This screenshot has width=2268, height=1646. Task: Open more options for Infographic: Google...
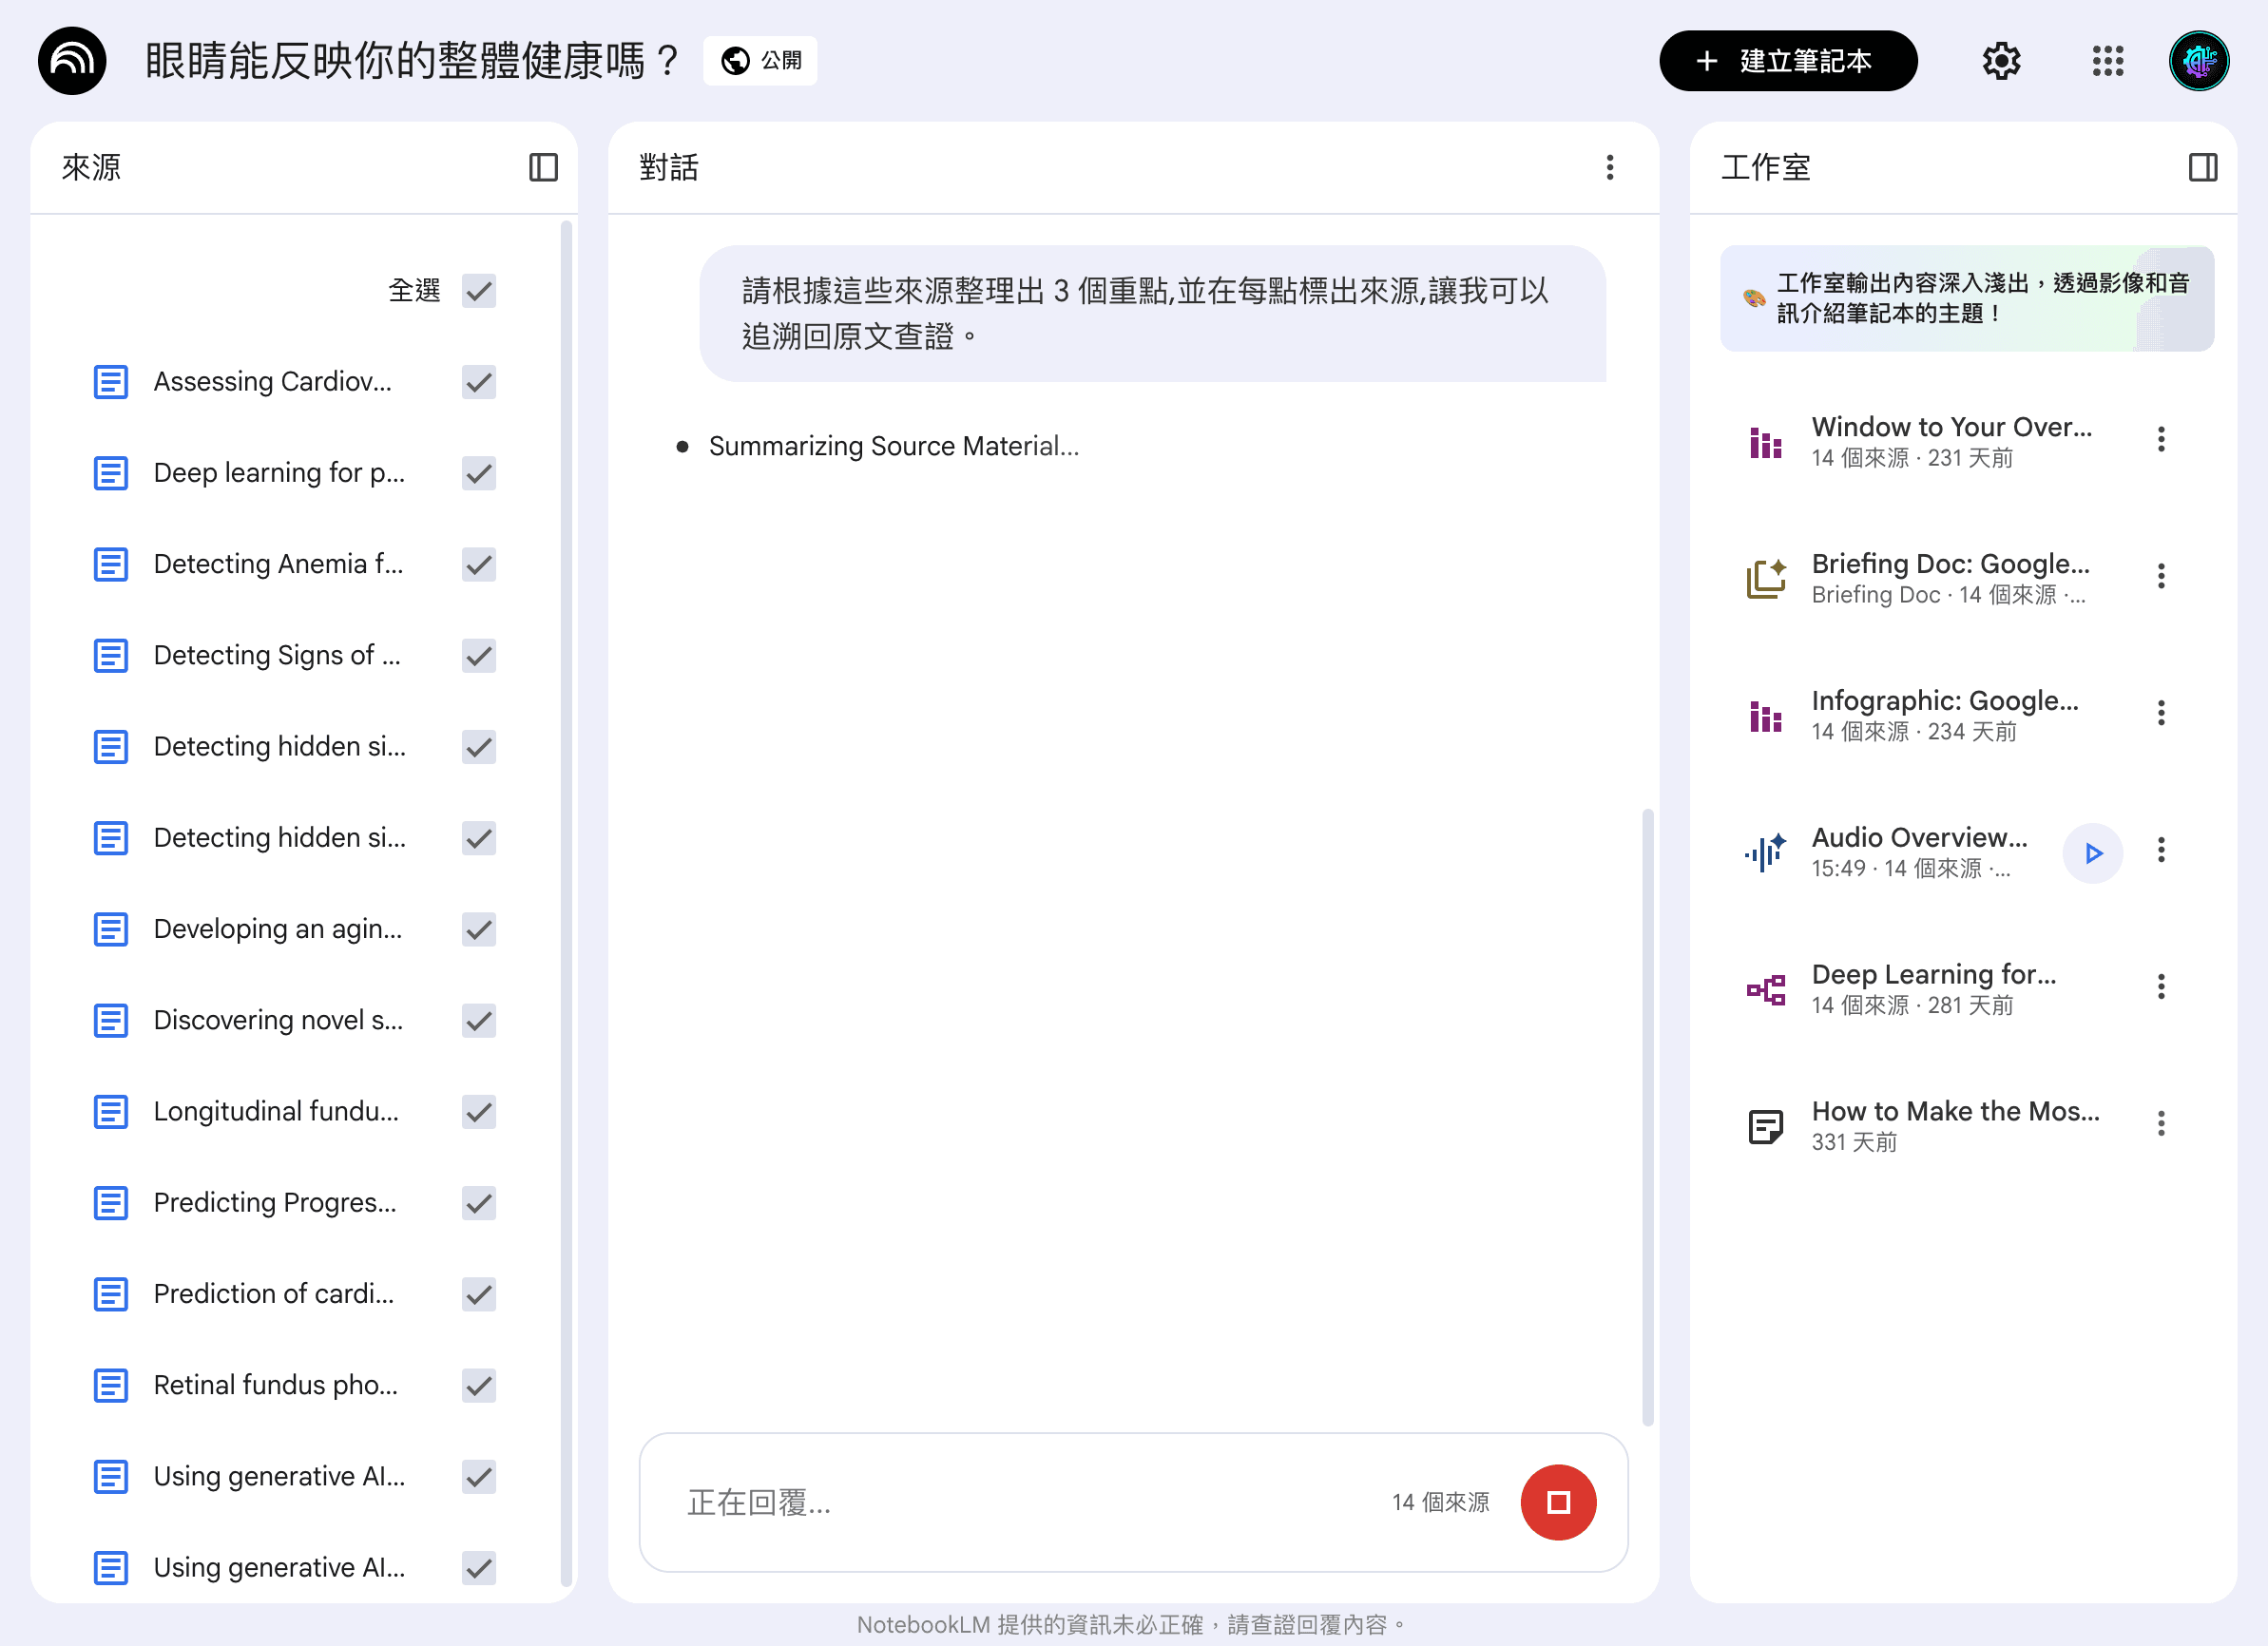[2160, 713]
